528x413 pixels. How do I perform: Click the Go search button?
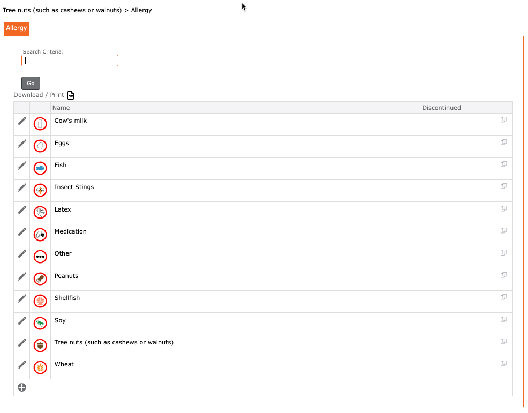31,83
